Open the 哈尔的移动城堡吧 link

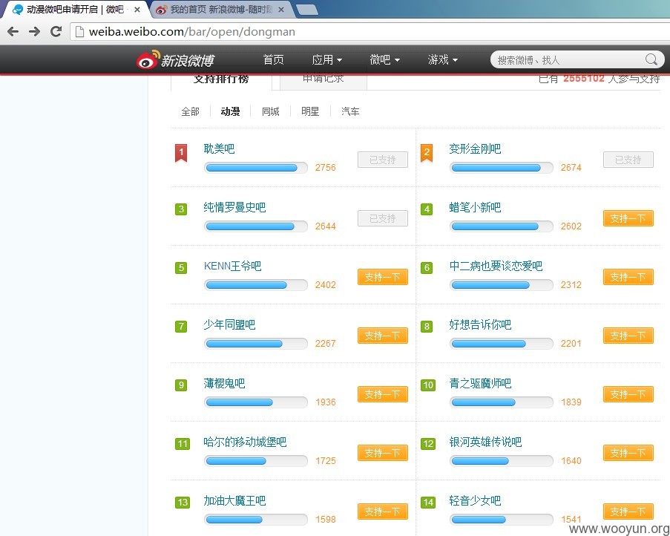[x=245, y=442]
